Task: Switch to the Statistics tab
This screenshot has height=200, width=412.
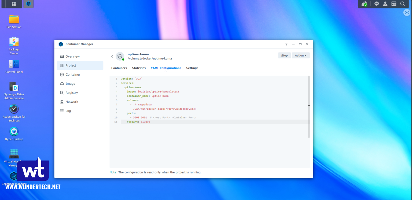Action: (139, 68)
